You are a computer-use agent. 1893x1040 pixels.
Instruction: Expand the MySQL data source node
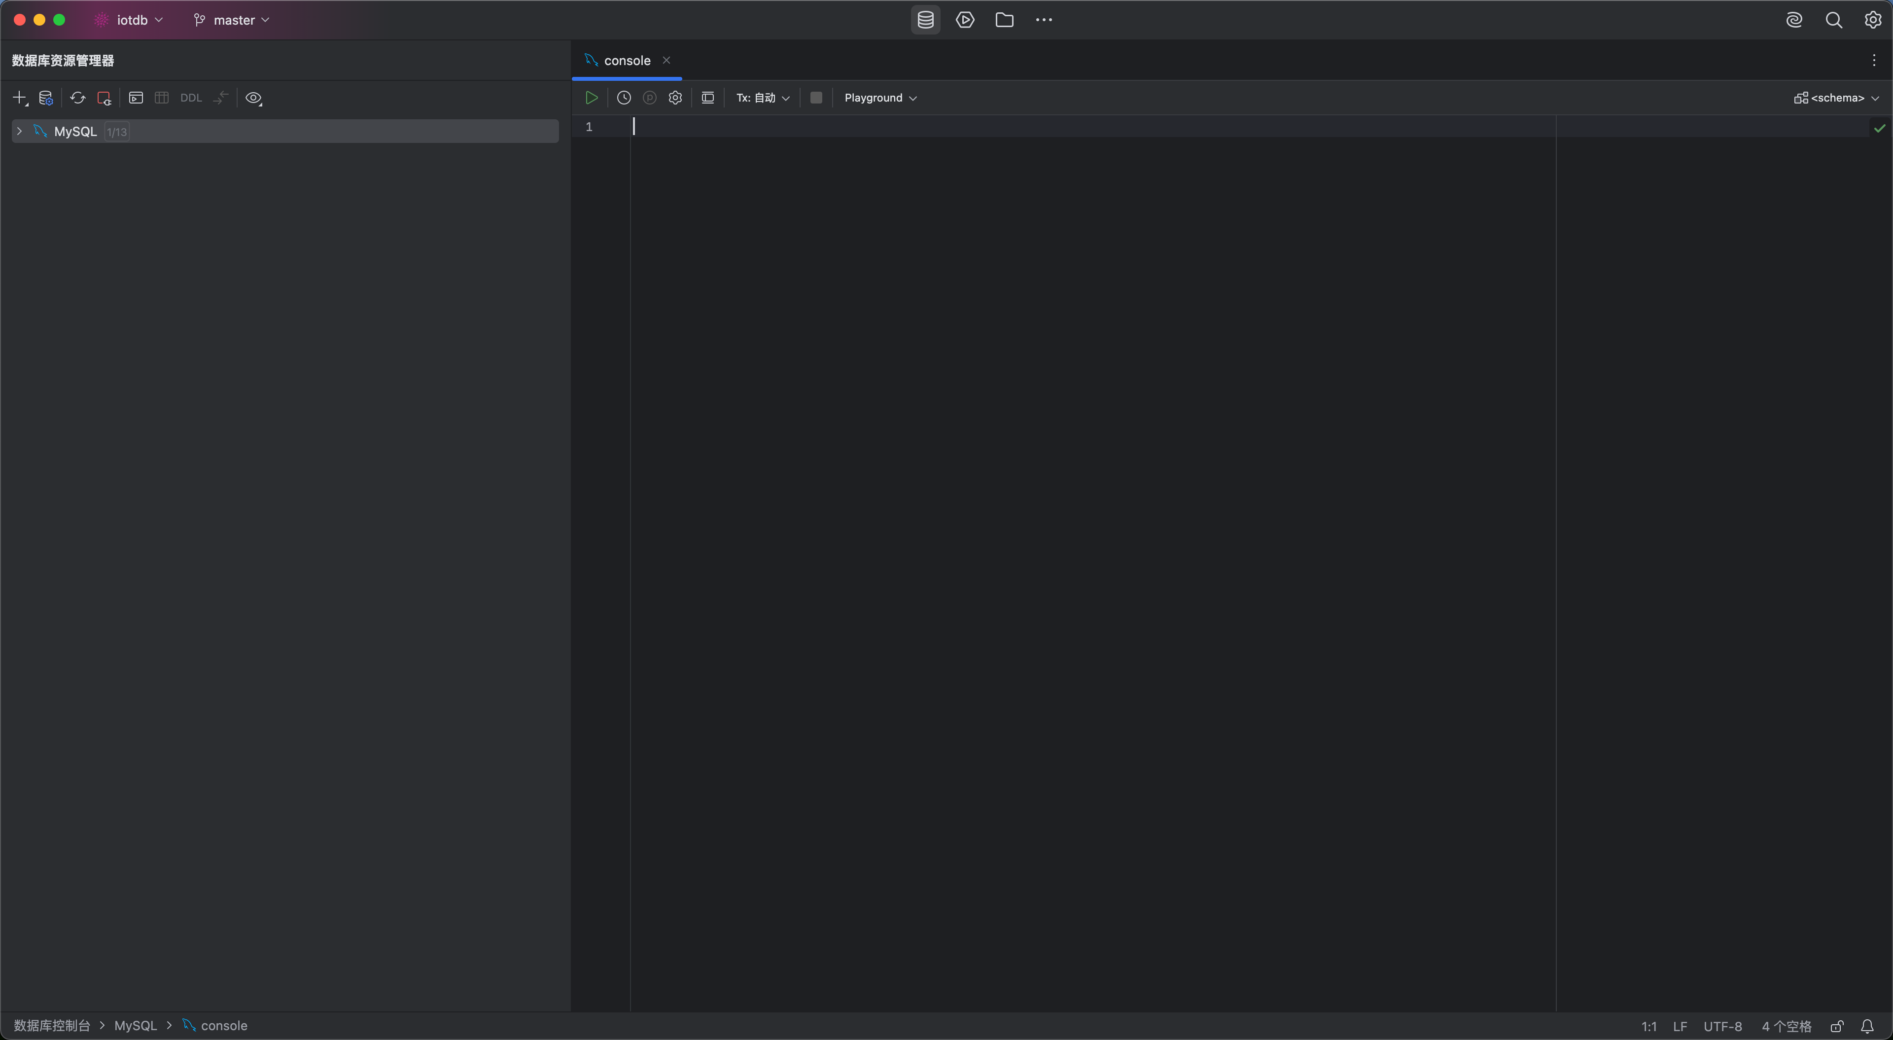click(20, 132)
